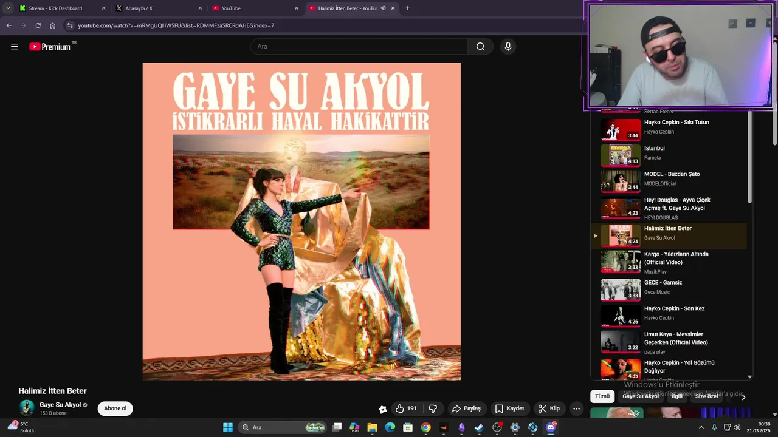
Task: Open Google Chrome from the taskbar
Action: [x=425, y=427]
